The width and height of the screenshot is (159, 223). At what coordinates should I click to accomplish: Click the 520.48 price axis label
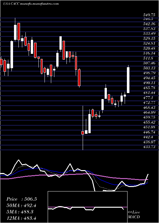[x=149, y=48]
